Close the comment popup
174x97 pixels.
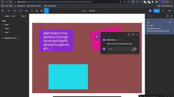tap(137, 34)
